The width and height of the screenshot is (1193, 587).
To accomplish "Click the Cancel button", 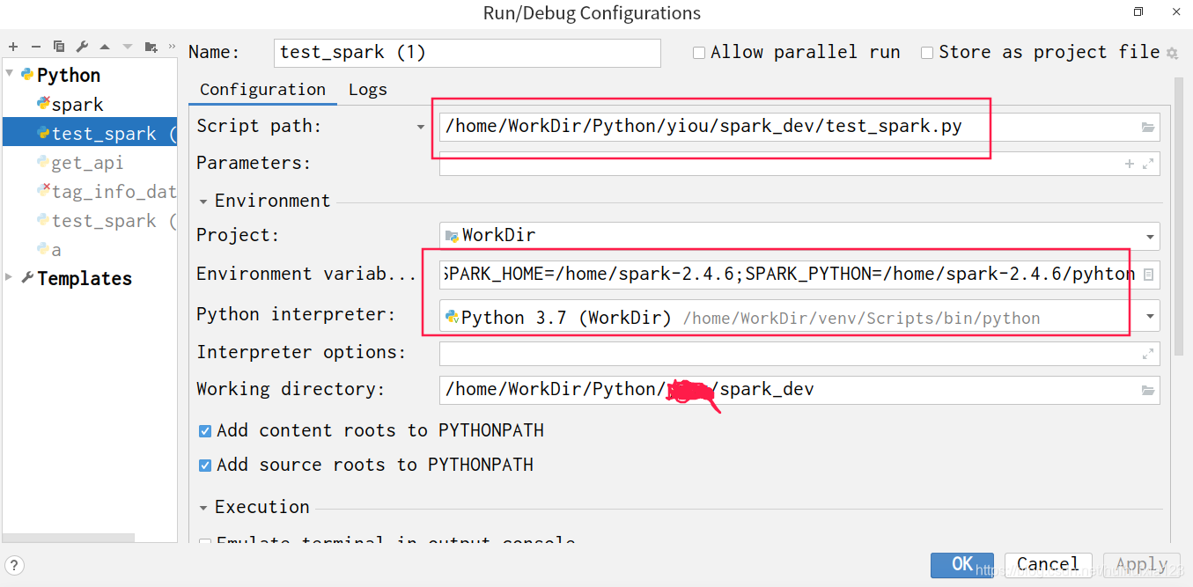I will click(x=1048, y=564).
